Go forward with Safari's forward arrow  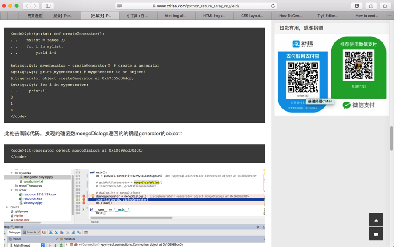pos(35,6)
